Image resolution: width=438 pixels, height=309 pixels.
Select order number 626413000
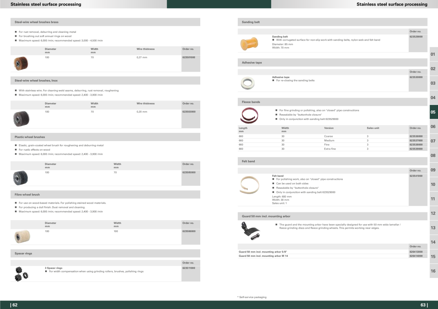tap(416, 252)
